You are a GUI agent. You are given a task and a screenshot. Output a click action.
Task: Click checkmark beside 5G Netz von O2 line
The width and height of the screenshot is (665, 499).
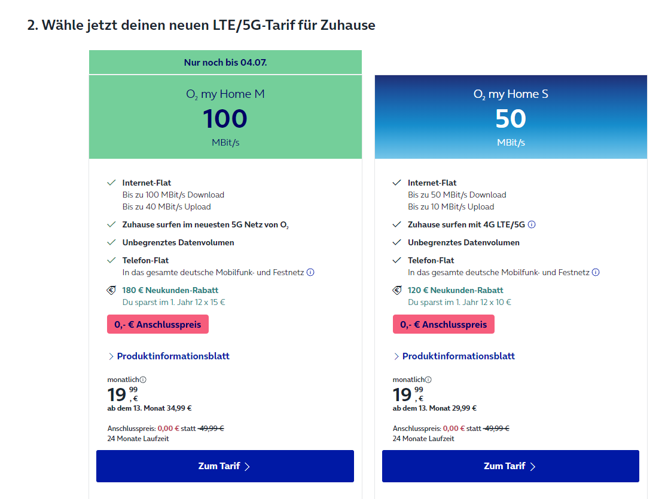pyautogui.click(x=111, y=224)
